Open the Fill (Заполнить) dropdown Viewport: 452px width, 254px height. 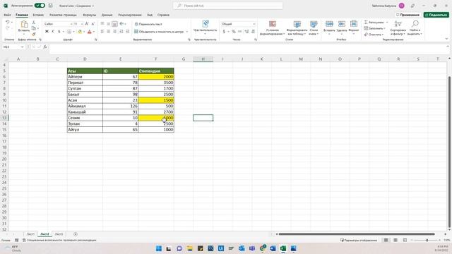coord(375,28)
